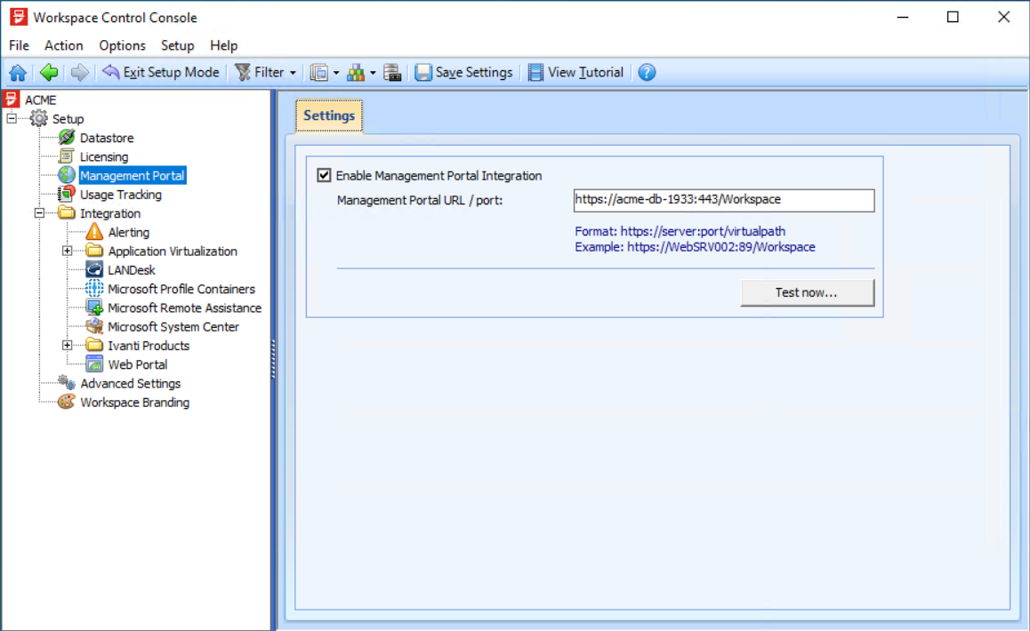Disable Management Portal Integration checkbox
Viewport: 1030px width, 631px height.
coord(324,176)
